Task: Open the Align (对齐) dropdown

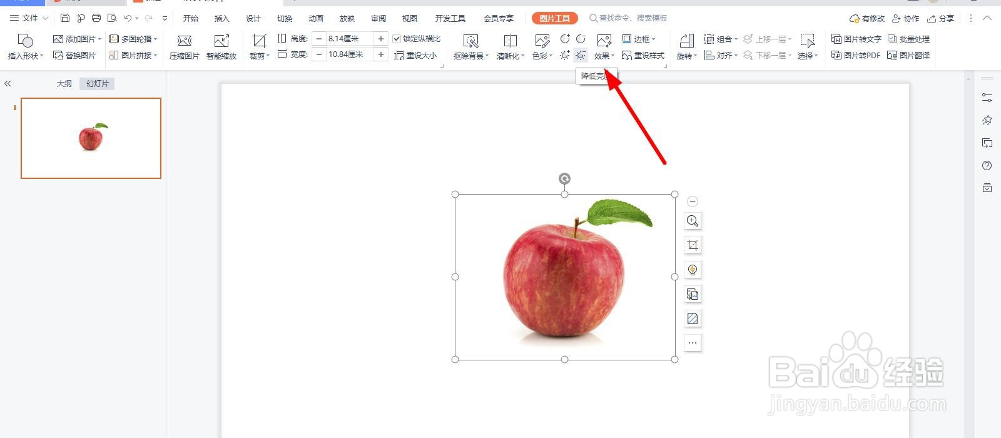Action: pos(721,56)
